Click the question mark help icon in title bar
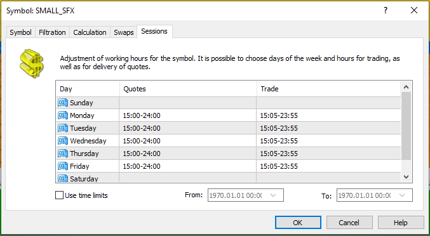430x236 pixels. point(386,10)
